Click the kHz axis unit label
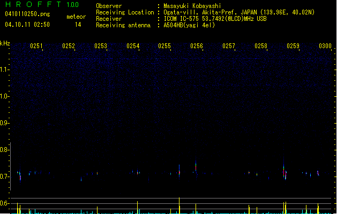Image resolution: width=337 pixels, height=214 pixels. pos(5,43)
